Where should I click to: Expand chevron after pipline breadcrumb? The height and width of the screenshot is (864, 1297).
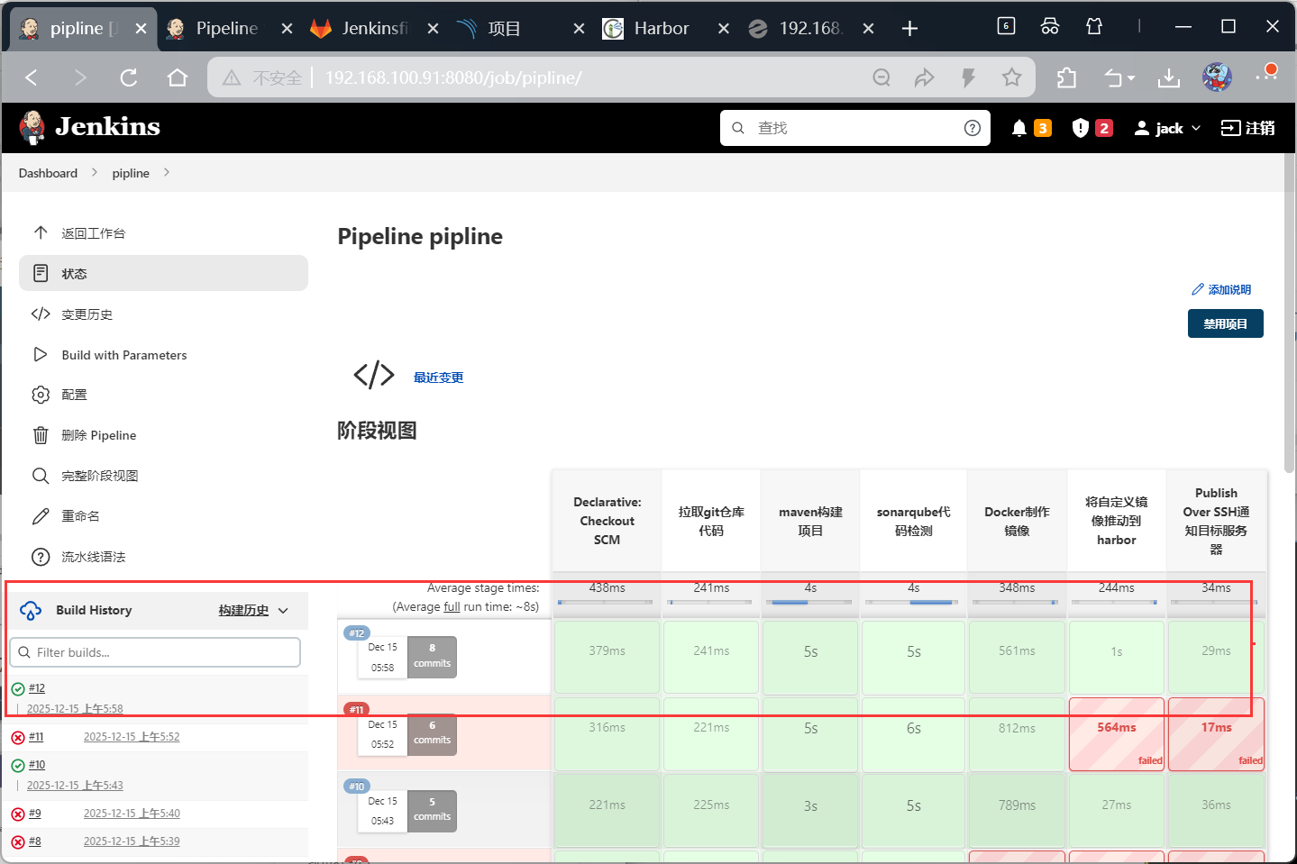pyautogui.click(x=167, y=172)
